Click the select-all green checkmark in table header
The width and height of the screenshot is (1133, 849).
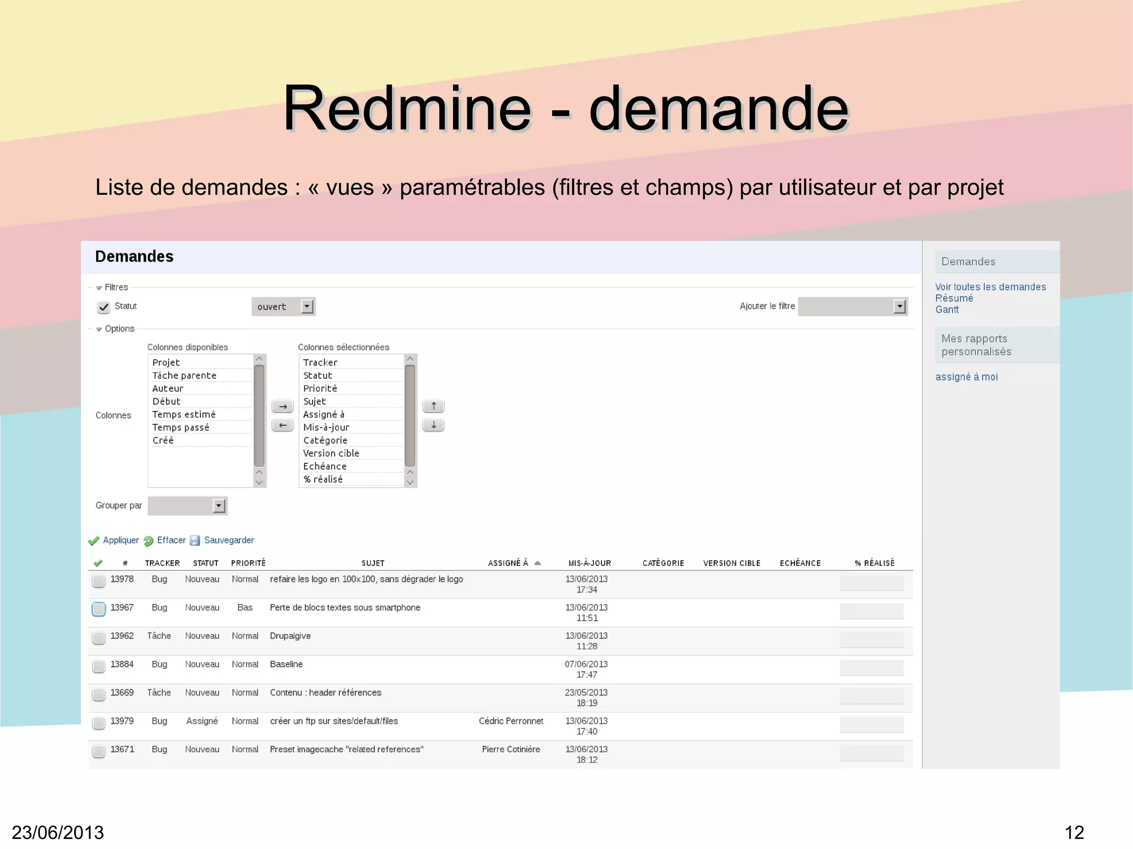(98, 563)
